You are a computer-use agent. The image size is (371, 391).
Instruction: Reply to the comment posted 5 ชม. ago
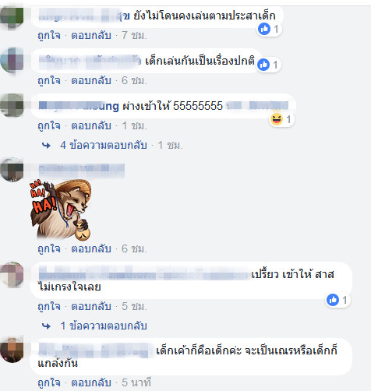[x=91, y=306]
